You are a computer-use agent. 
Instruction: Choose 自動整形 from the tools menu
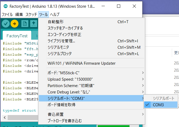(x=56, y=22)
